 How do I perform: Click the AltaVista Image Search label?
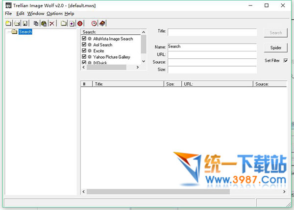(x=113, y=39)
